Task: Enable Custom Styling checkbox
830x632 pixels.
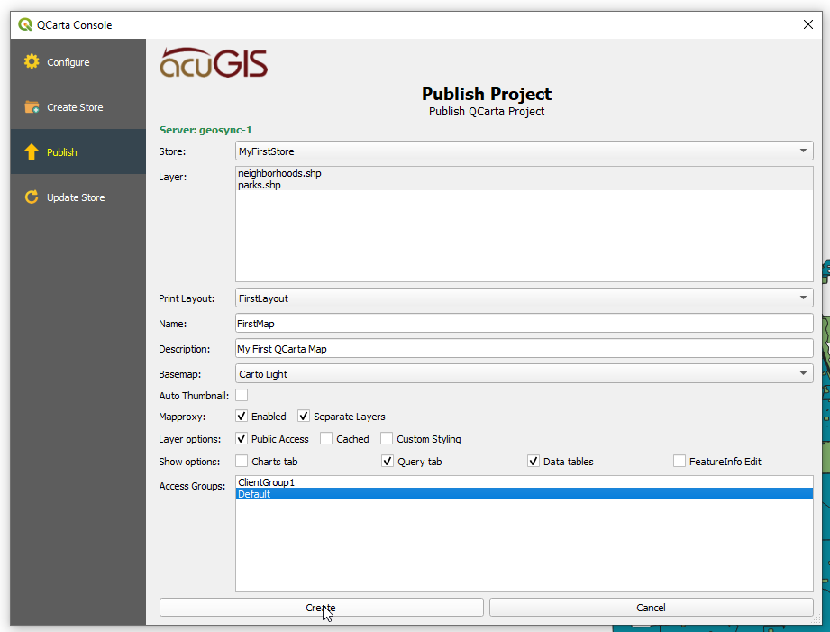Action: tap(387, 439)
